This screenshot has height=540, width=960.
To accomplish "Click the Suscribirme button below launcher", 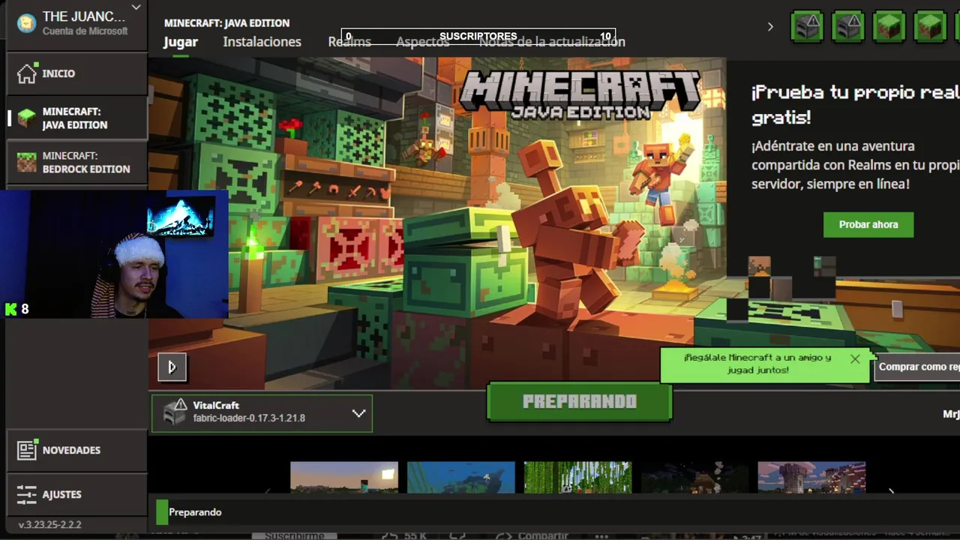I will pos(293,535).
